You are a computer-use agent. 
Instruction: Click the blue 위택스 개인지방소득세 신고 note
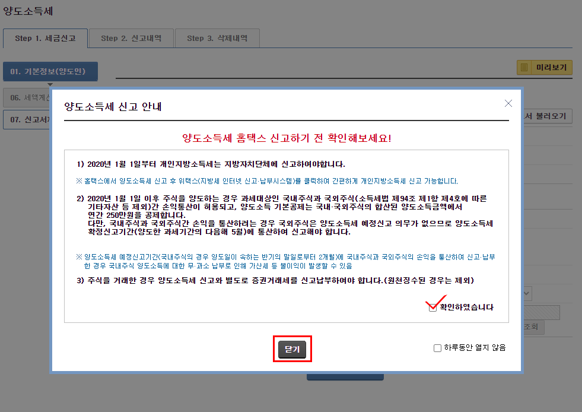(x=267, y=181)
